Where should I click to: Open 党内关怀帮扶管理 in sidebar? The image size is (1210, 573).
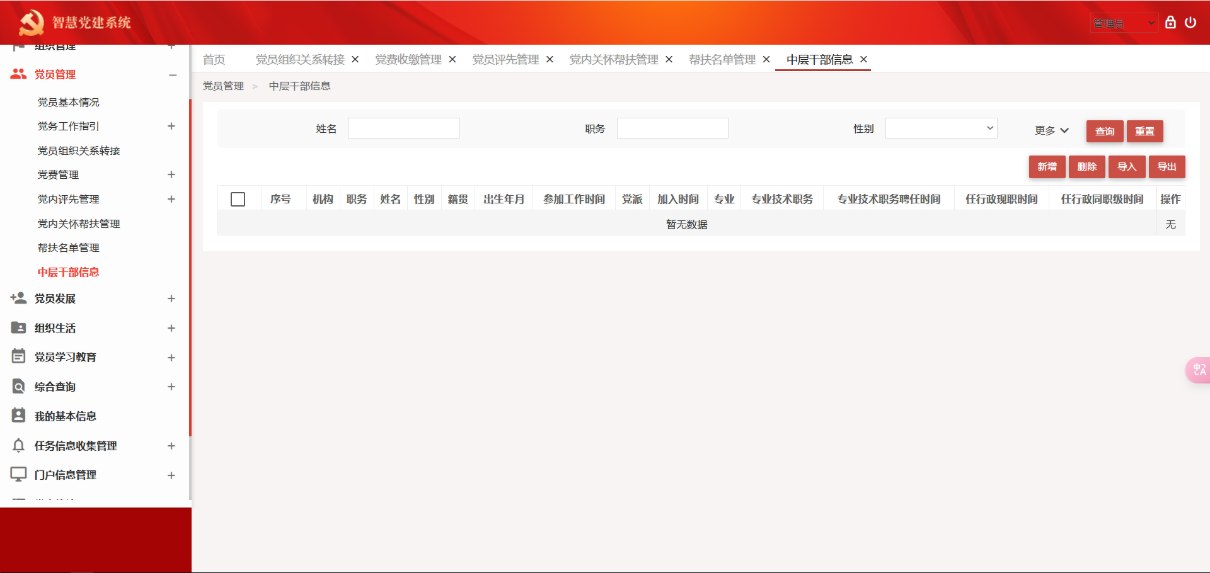coord(79,224)
